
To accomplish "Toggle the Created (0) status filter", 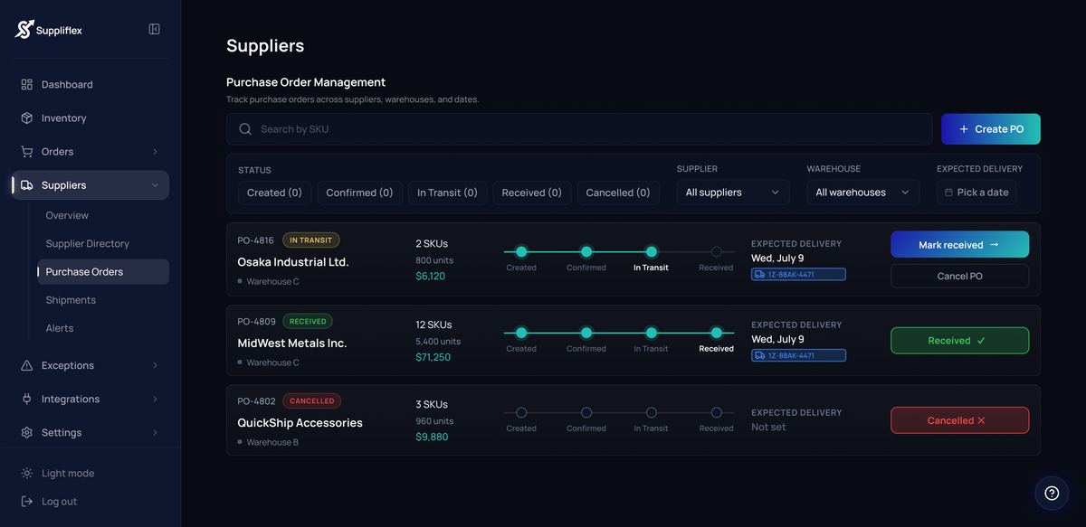I will point(274,193).
